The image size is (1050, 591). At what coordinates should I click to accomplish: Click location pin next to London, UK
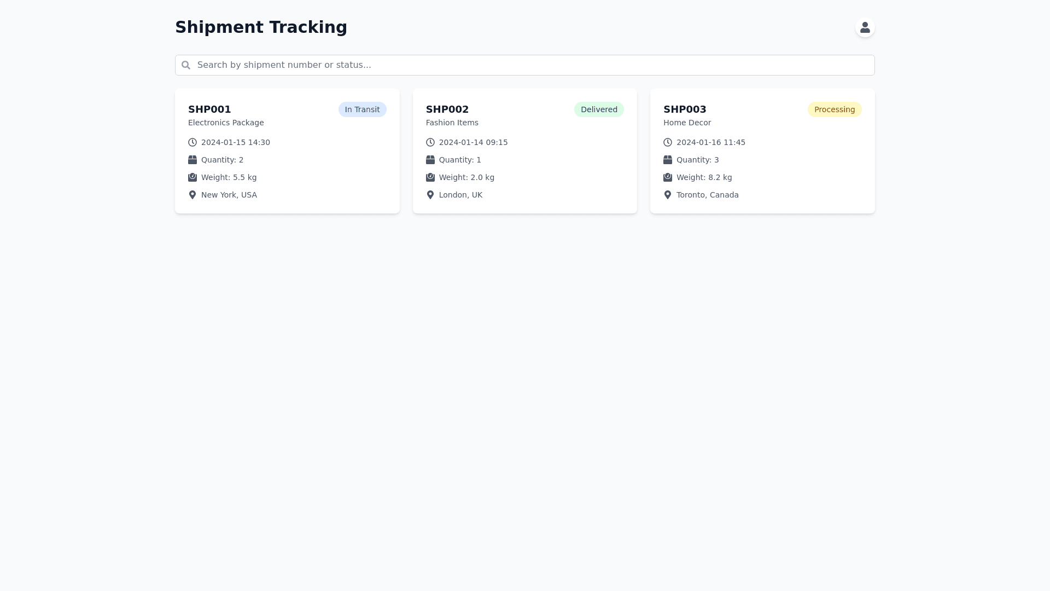click(430, 195)
